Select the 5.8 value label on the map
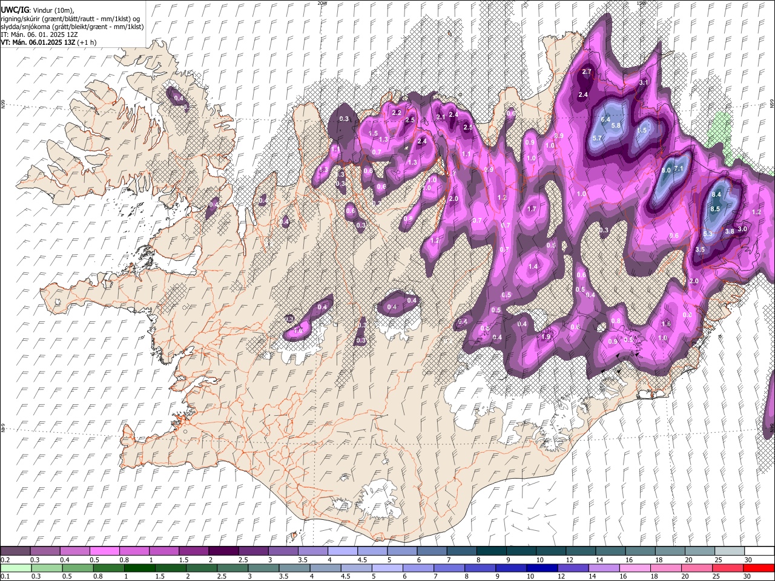The height and width of the screenshot is (581, 775). tap(616, 125)
